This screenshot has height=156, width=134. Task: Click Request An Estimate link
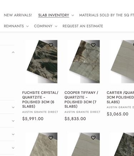point(83,26)
